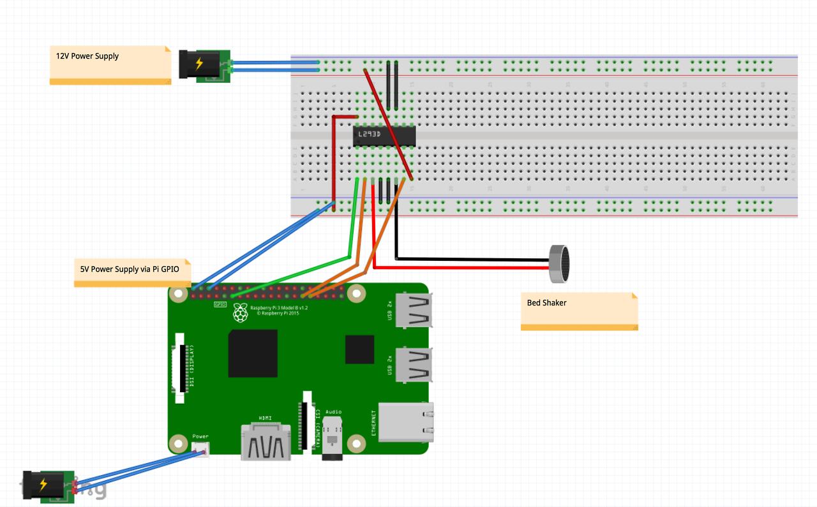
Task: Select the Bed Shaker note
Action: [579, 311]
